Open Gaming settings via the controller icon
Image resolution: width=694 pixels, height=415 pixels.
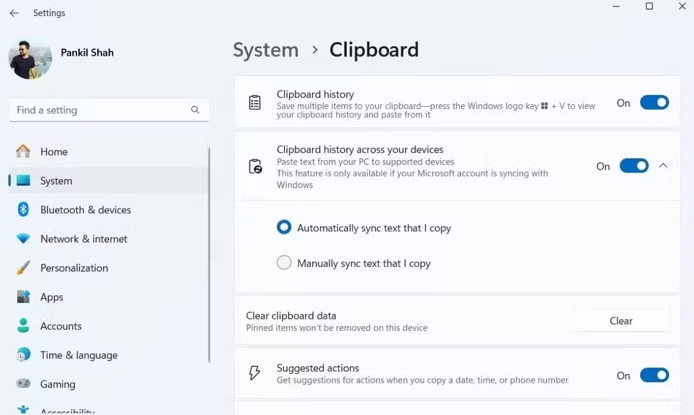point(23,384)
